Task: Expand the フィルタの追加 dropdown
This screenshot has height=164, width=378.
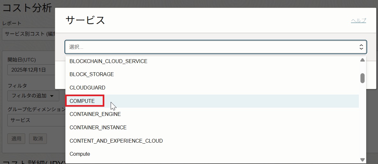Action: point(33,96)
